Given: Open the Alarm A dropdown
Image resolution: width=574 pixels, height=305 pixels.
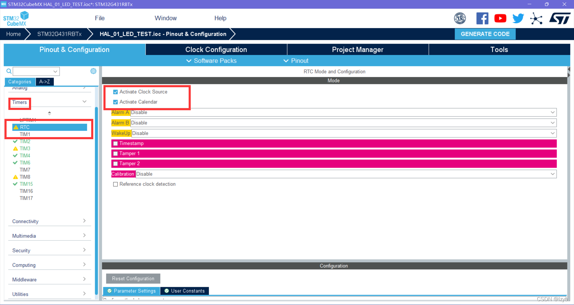Looking at the screenshot, I should point(344,112).
